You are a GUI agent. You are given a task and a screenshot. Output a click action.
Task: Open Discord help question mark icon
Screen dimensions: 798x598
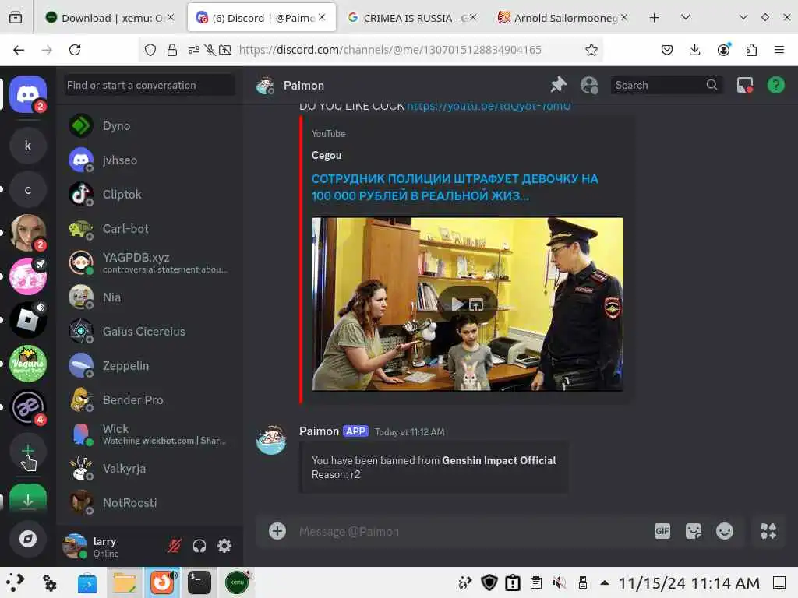point(775,85)
